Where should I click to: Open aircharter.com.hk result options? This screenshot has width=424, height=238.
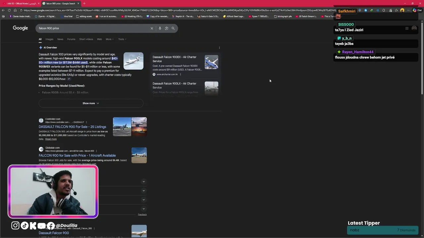click(x=181, y=74)
